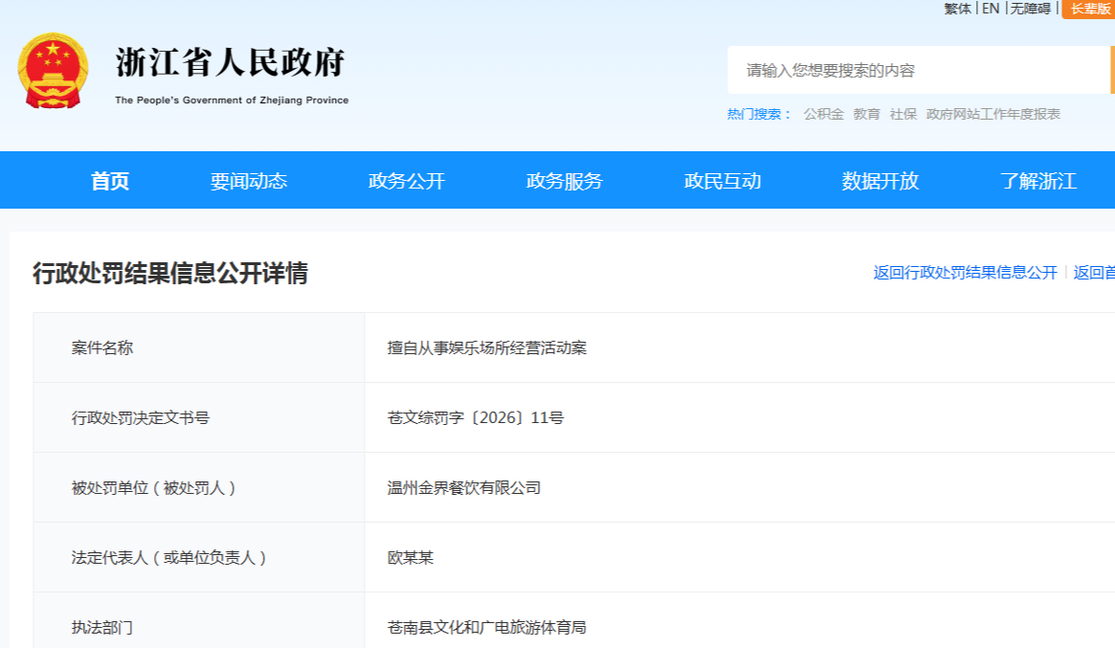Go to 首页 in navigation bar

coord(110,181)
